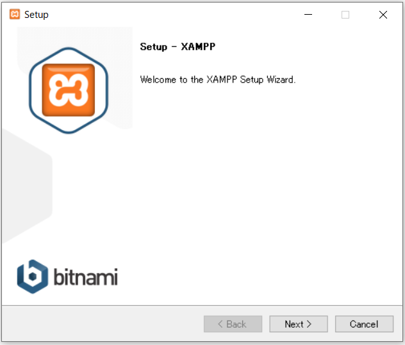Cancel the XAMPP installation
Screen dimensions: 405x345
(364, 324)
